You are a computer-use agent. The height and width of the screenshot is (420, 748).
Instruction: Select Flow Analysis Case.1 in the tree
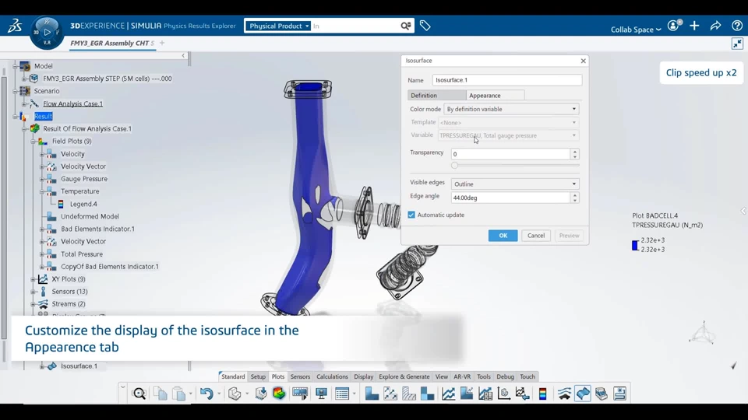(72, 103)
